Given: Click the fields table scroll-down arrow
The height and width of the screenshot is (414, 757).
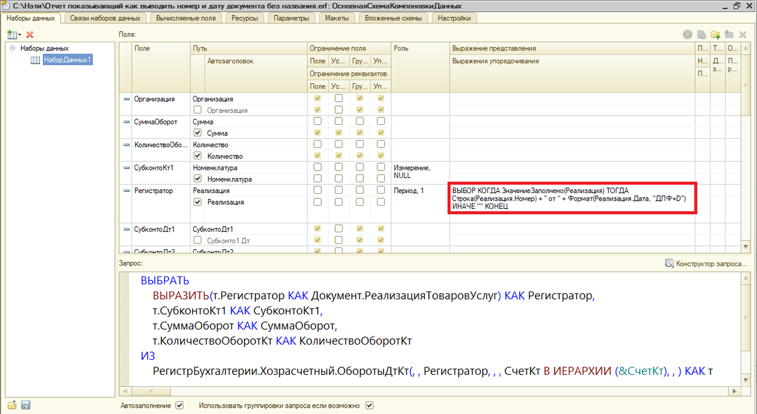Looking at the screenshot, I should point(747,247).
